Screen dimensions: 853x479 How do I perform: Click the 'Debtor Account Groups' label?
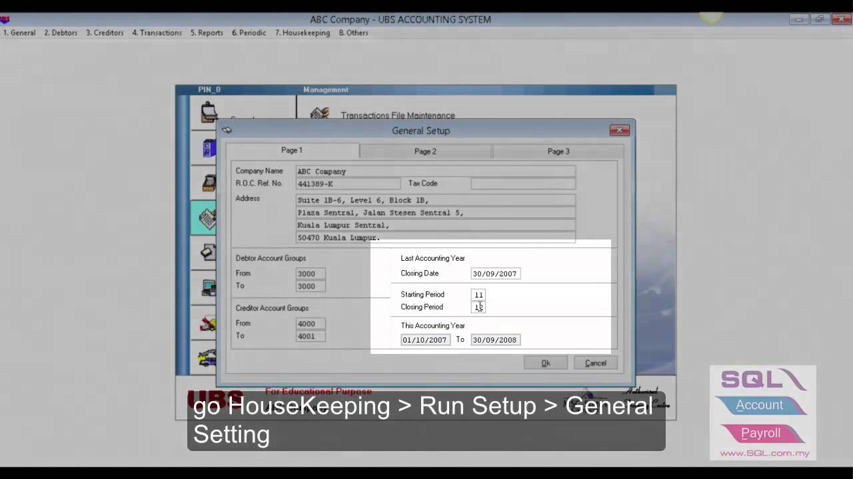point(271,258)
